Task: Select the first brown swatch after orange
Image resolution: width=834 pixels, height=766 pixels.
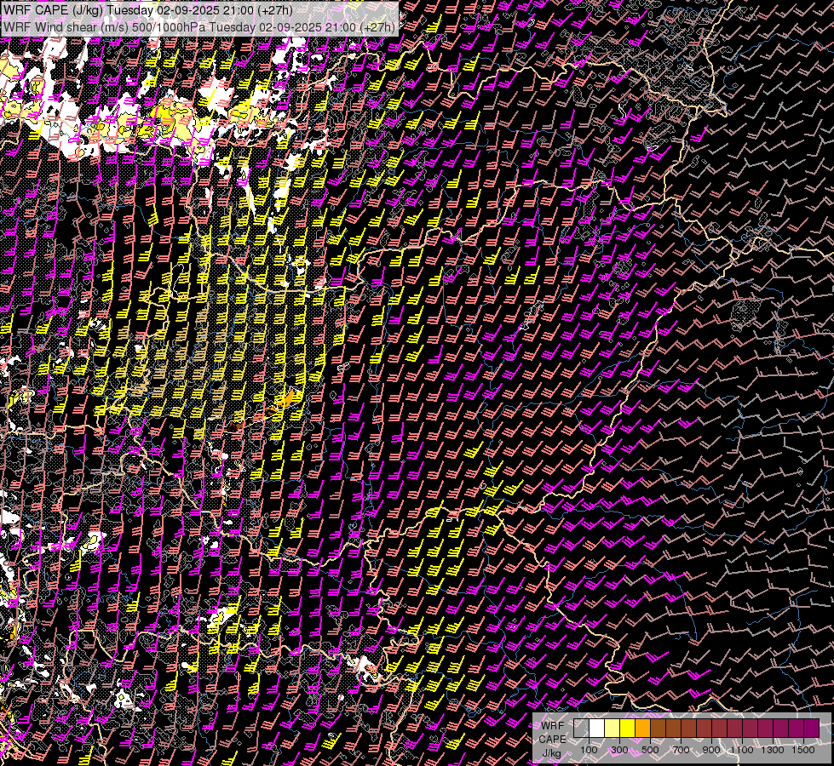Action: pyautogui.click(x=659, y=729)
